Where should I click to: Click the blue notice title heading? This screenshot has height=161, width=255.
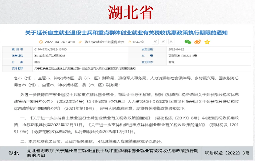pos(126,33)
